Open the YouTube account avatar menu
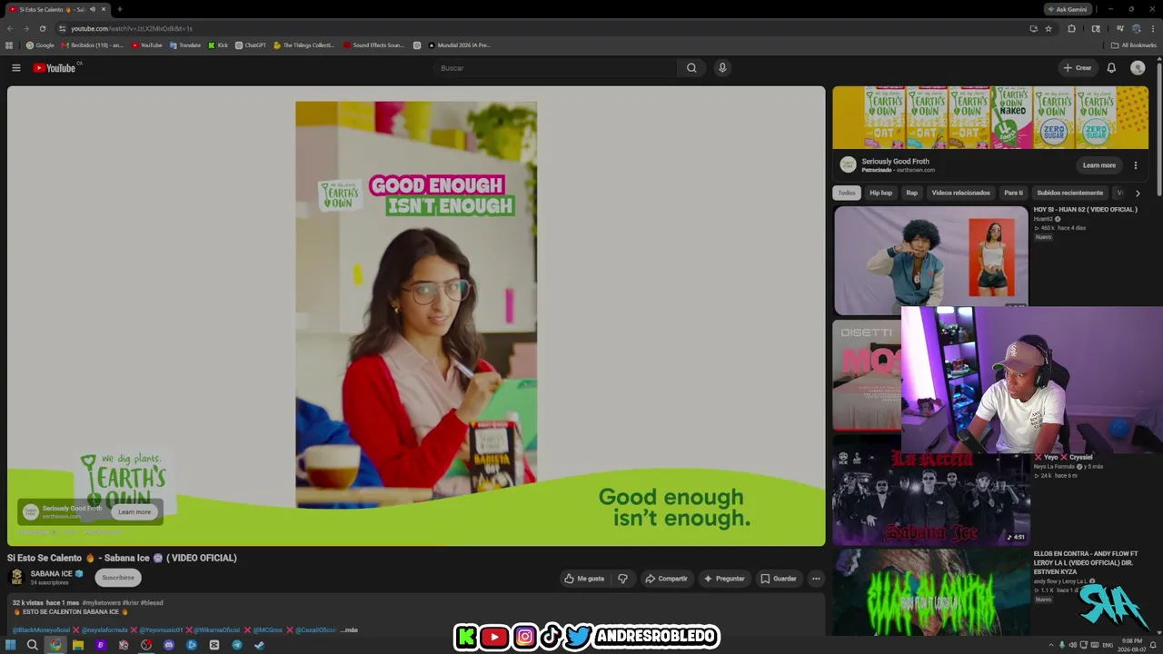Screen dimensions: 1163x654 coord(1138,68)
